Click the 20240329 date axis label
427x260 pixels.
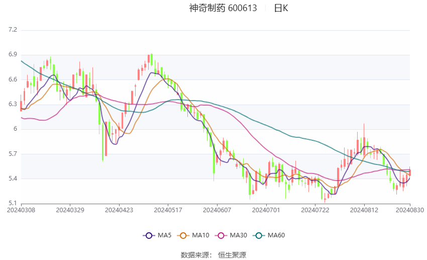tap(70, 210)
